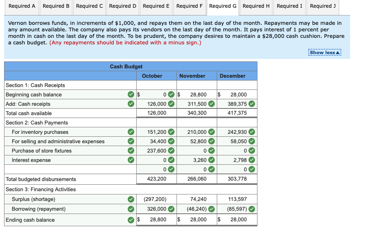This screenshot has width=388, height=227.
Task: Click the November surplus value 74,240
Action: click(198, 199)
